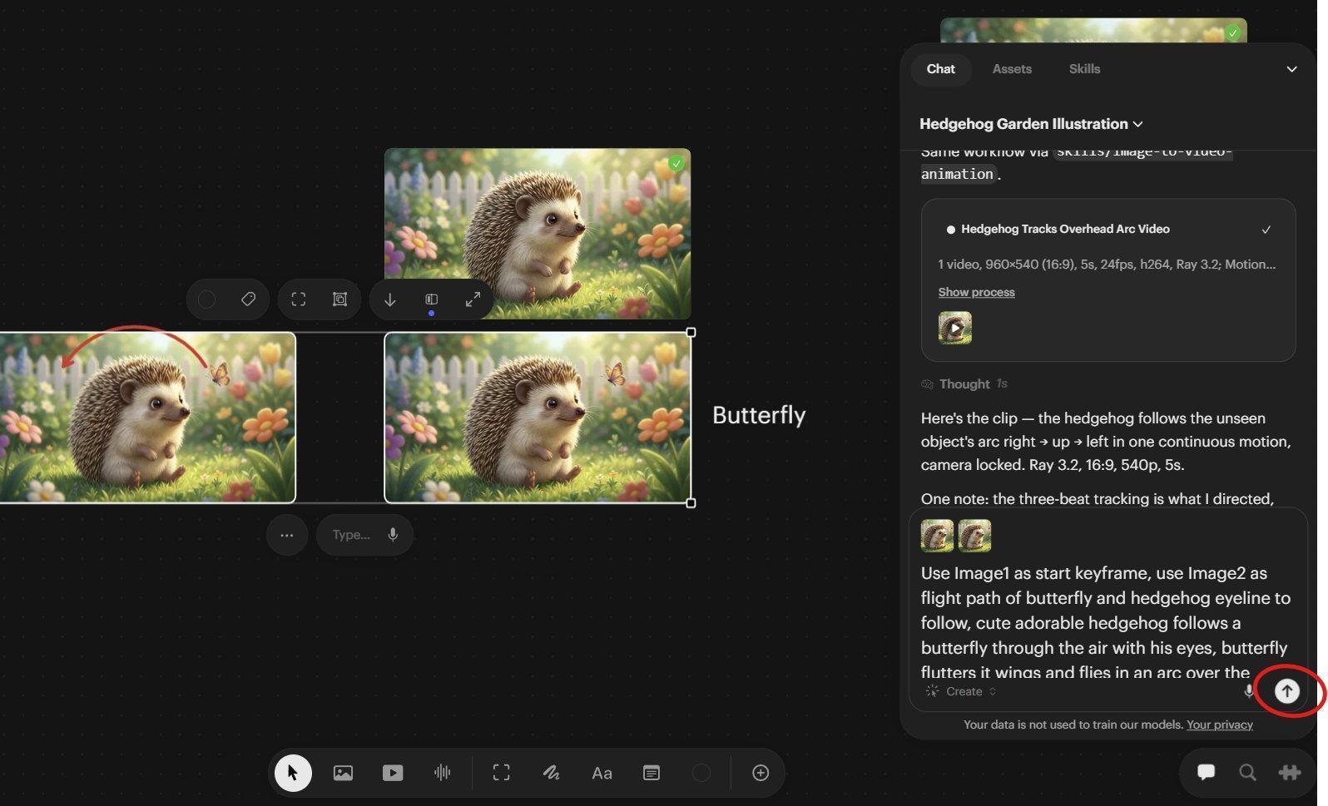Expand the Thought 1s section
Screen dimensions: 1328x806
(964, 383)
